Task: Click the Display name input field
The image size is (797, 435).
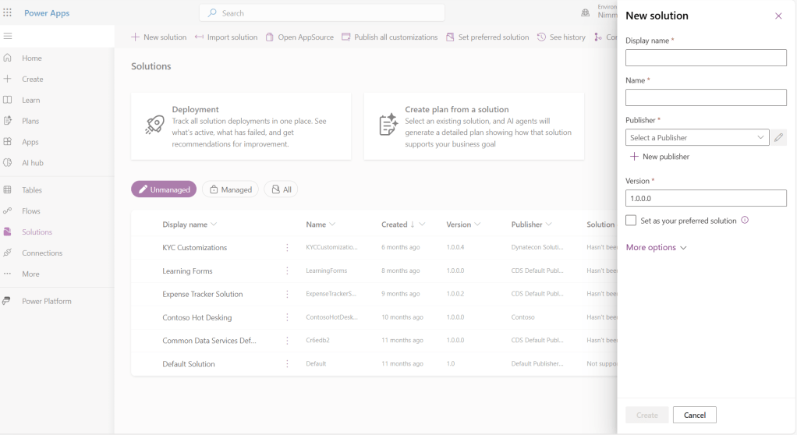Action: tap(706, 58)
